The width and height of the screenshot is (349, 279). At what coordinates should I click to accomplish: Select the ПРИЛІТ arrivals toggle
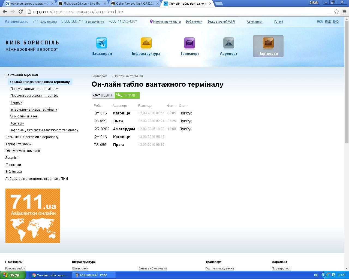(x=127, y=95)
